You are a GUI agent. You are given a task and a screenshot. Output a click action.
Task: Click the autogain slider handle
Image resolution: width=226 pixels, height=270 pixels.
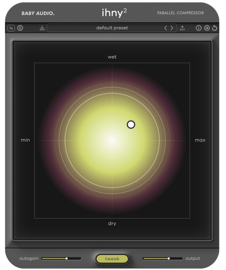click(66, 258)
